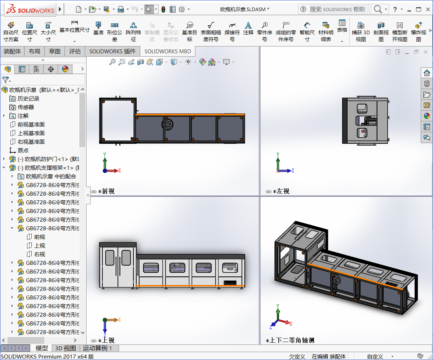Switch to SOLIDWORKS 插件 tab
Screen dimensions: 433x360
click(x=112, y=51)
